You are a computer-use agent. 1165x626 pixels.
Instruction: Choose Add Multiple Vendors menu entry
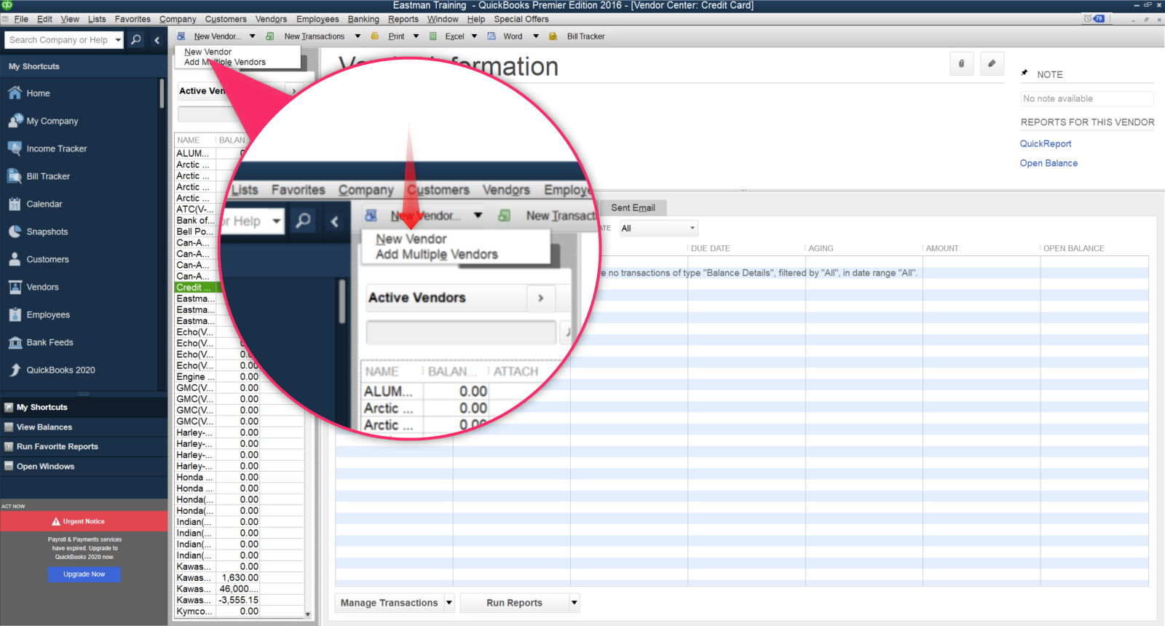(x=225, y=62)
